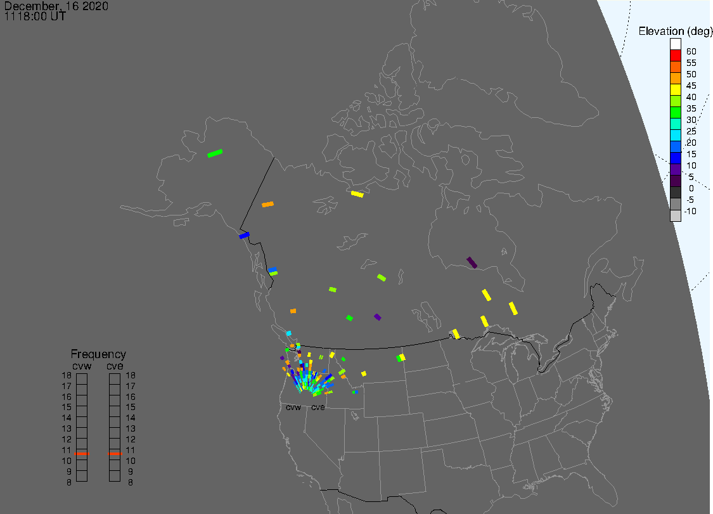The height and width of the screenshot is (514, 713).
Task: Click the 'Elevation (deg)' legend title
Action: click(x=675, y=32)
